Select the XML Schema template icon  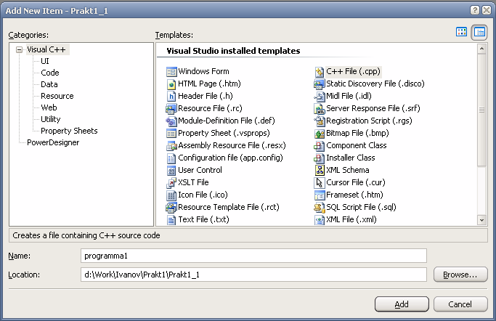coord(320,171)
